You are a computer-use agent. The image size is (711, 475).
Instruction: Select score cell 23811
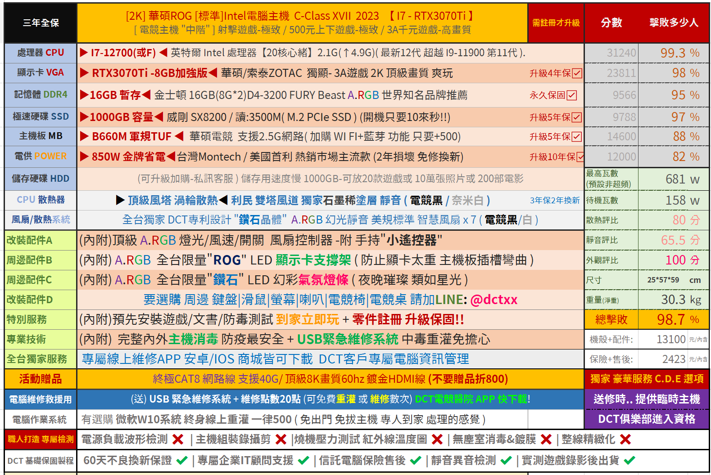click(x=611, y=73)
